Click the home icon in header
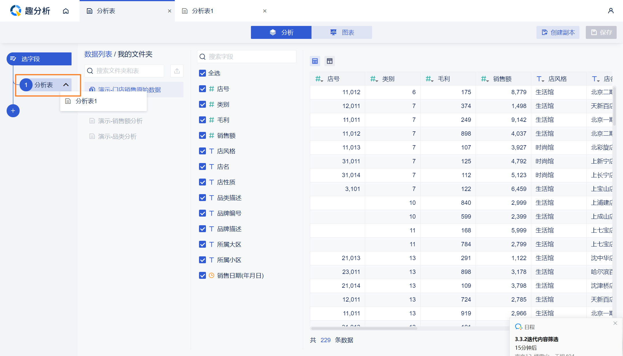623x356 pixels. pyautogui.click(x=66, y=11)
